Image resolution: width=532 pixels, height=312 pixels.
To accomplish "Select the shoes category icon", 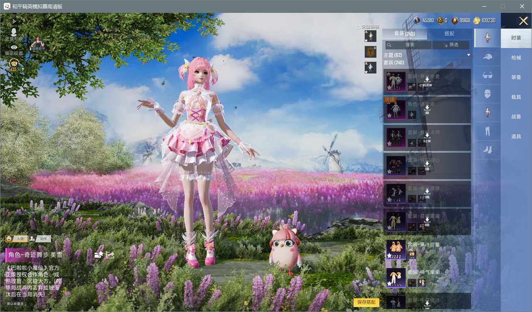I will pos(488,150).
